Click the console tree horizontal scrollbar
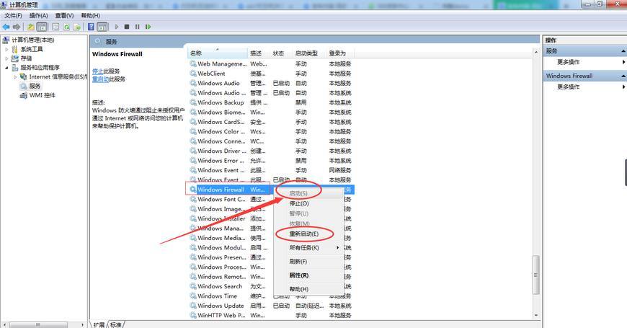The width and height of the screenshot is (627, 328). [38, 324]
